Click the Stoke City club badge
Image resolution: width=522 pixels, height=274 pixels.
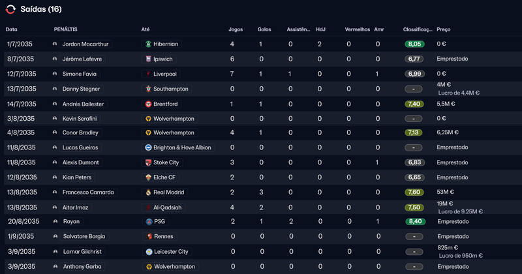tap(149, 162)
